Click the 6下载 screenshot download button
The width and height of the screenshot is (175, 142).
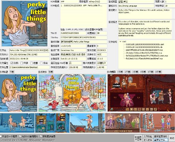pyautogui.click(x=158, y=72)
